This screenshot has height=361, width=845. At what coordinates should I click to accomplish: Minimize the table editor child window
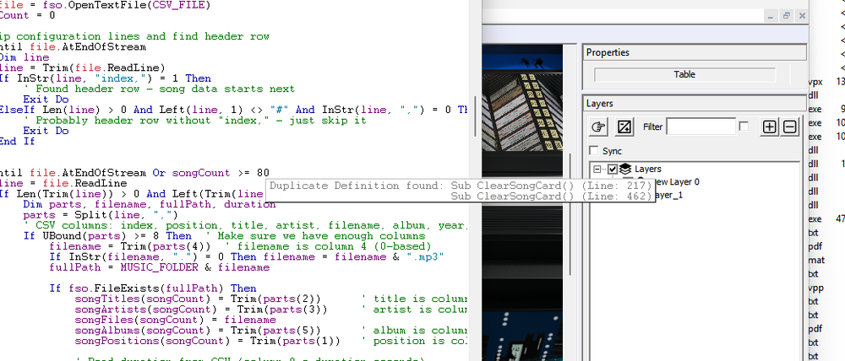click(x=771, y=15)
